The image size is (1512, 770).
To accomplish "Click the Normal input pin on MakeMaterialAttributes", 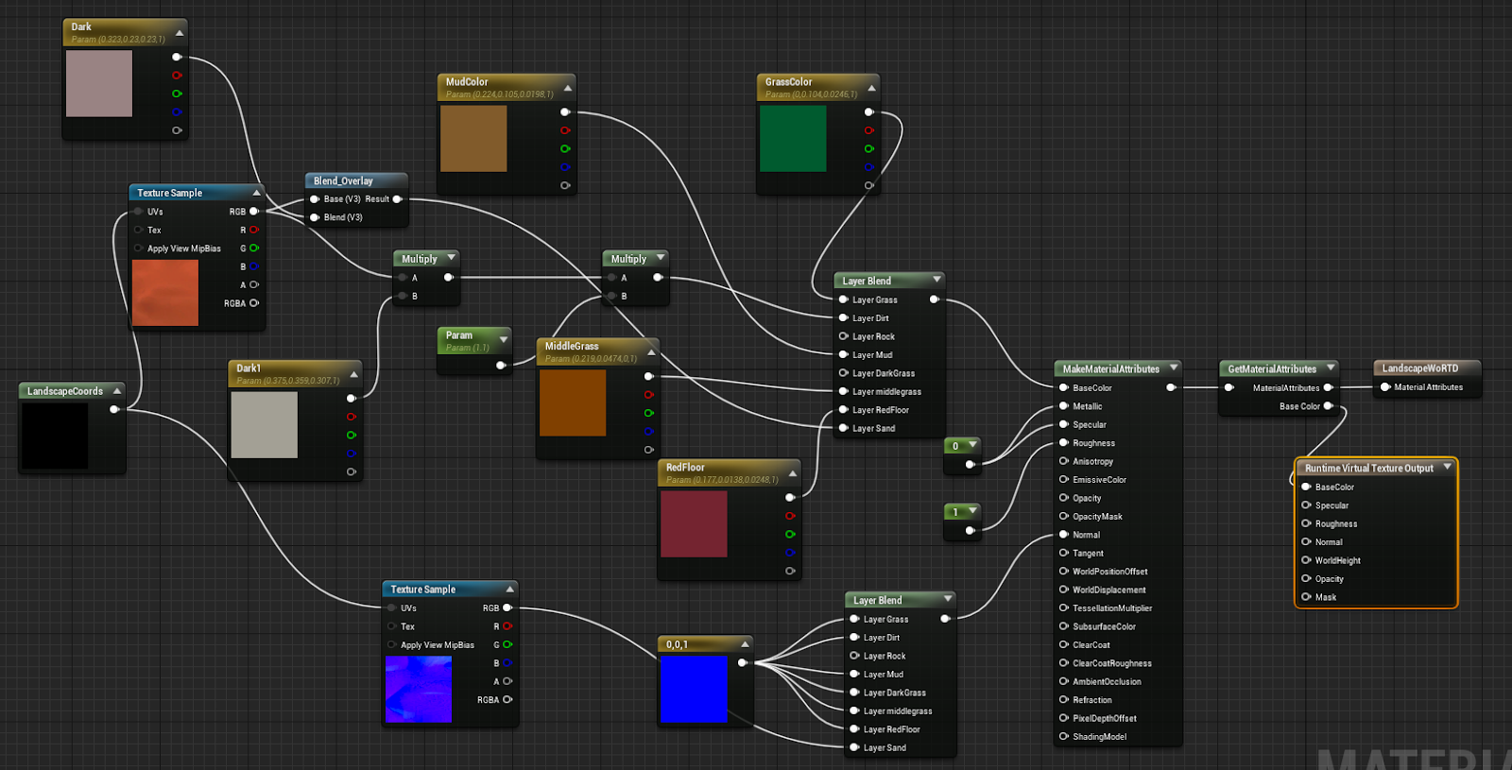I will tap(1064, 535).
